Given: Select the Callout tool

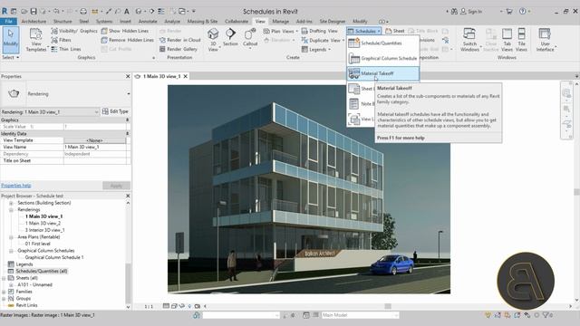Looking at the screenshot, I should tap(250, 38).
